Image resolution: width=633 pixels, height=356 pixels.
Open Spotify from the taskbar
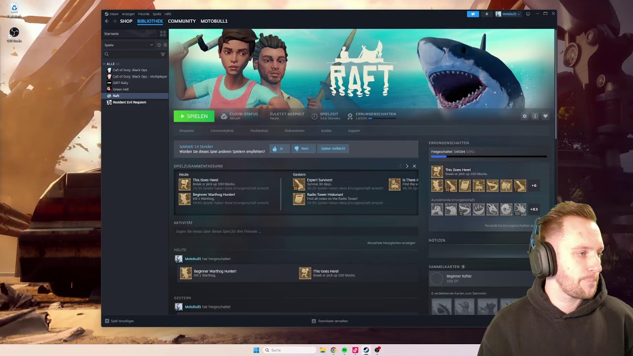344,350
